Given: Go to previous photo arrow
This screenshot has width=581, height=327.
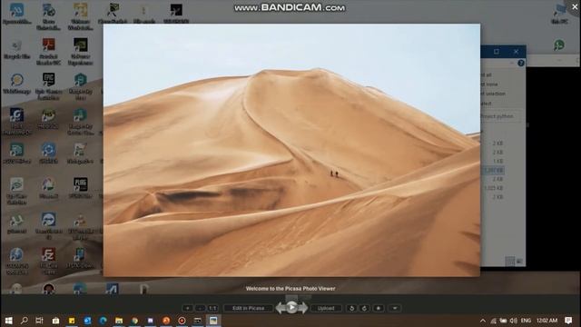Looking at the screenshot, I should click(281, 308).
